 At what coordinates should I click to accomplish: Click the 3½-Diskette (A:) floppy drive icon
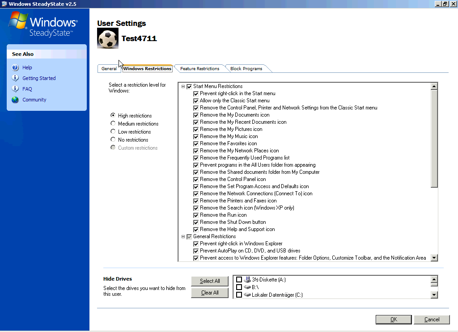tap(247, 279)
